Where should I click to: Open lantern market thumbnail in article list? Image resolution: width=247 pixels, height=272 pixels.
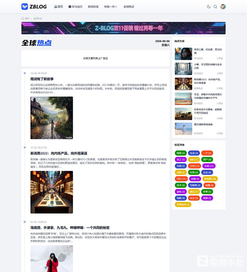point(52,192)
